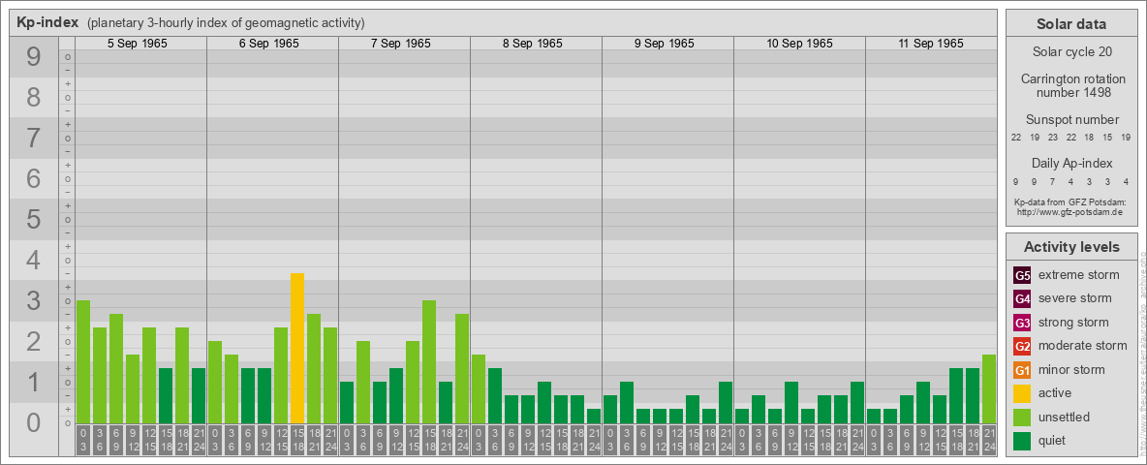Click the 21-24 hour bar on 11 Sep 1965
The width and height of the screenshot is (1147, 465).
click(988, 389)
